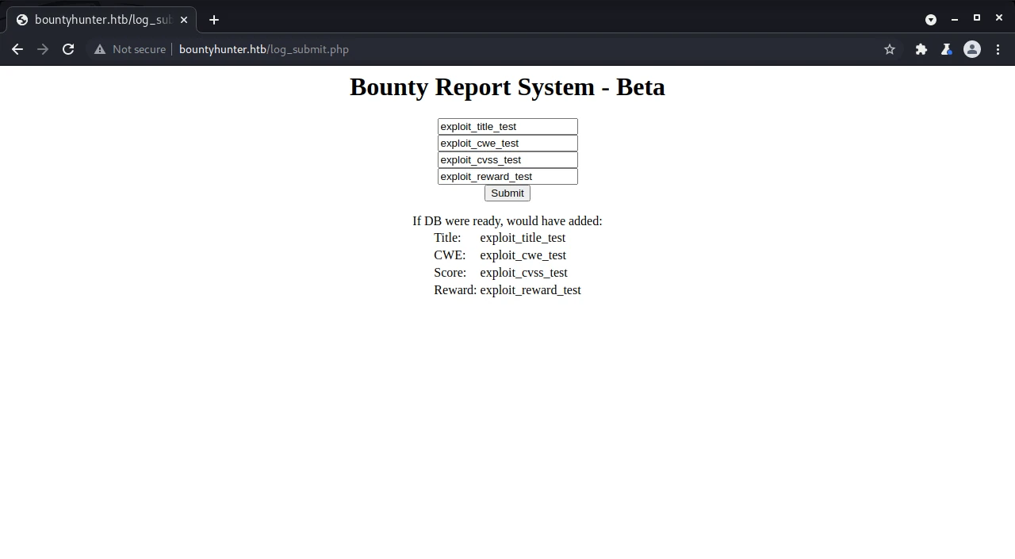
Task: Click the 'Reward:' label in results
Action: click(x=455, y=290)
